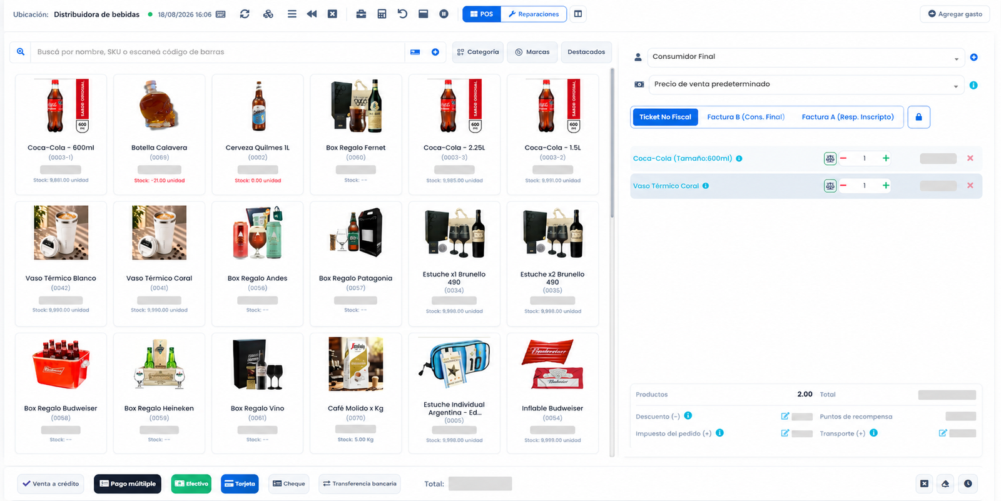This screenshot has width=1001, height=501.
Task: Pay with Cheque button
Action: coord(289,483)
